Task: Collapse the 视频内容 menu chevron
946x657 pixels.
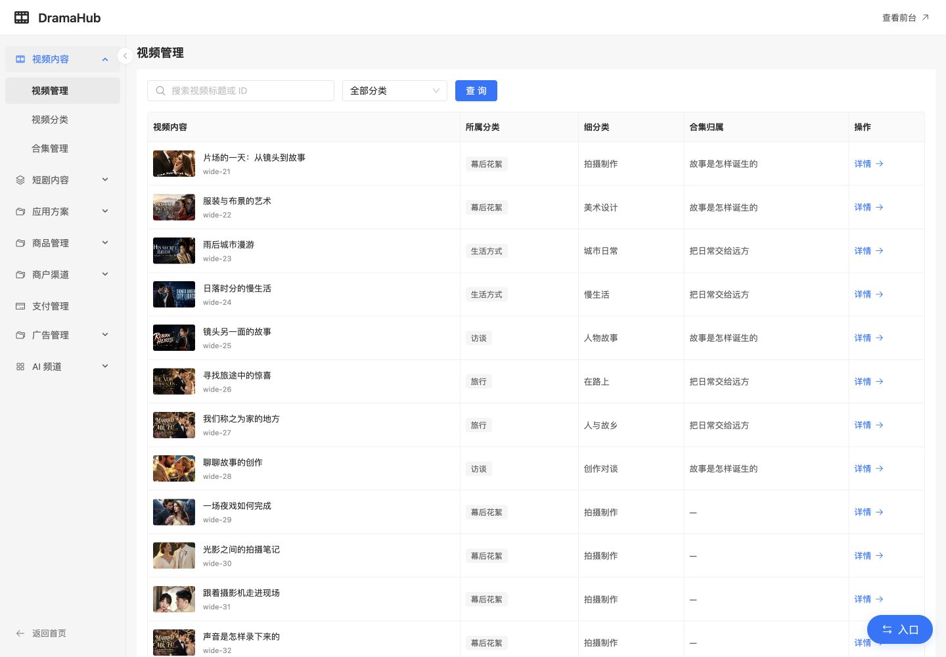Action: [x=105, y=59]
